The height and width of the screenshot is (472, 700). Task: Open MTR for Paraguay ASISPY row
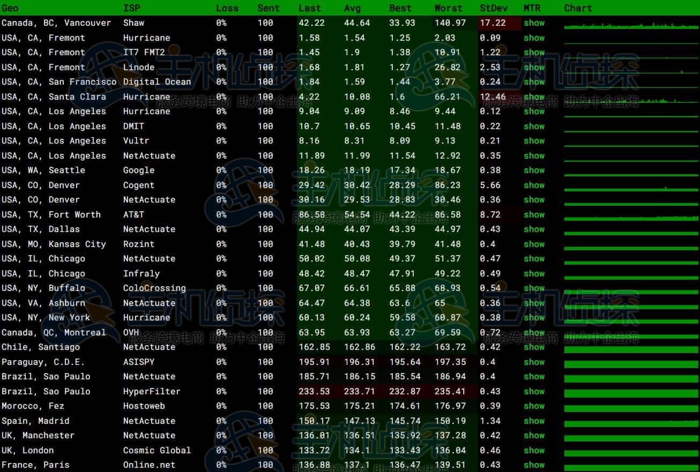[534, 362]
